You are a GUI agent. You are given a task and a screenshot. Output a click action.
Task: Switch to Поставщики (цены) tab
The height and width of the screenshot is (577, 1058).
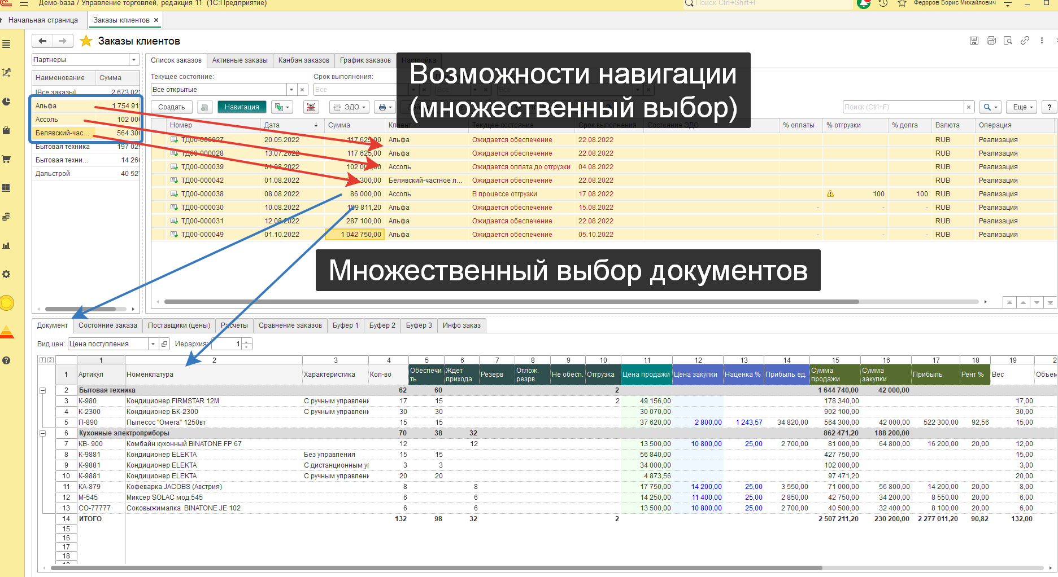(179, 325)
